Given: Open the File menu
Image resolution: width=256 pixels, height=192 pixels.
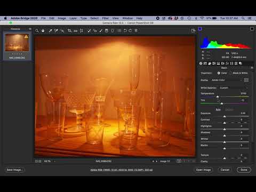Looking at the screenshot, I should [43, 18].
